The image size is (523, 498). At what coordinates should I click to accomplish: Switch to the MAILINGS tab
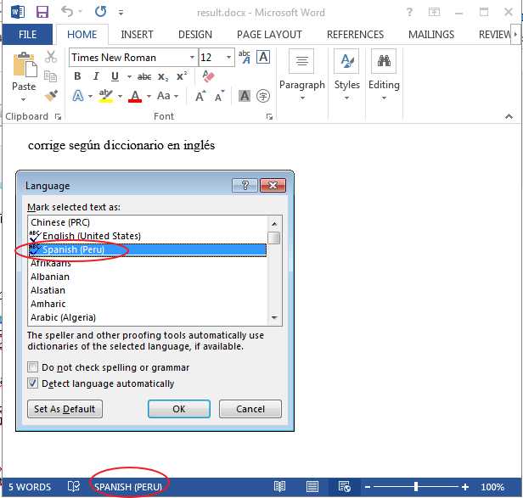click(x=431, y=34)
